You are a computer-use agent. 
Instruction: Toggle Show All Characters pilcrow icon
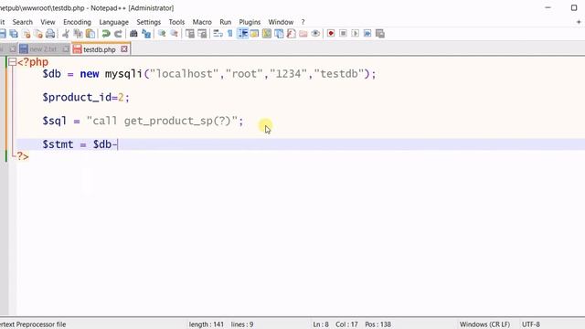point(230,34)
